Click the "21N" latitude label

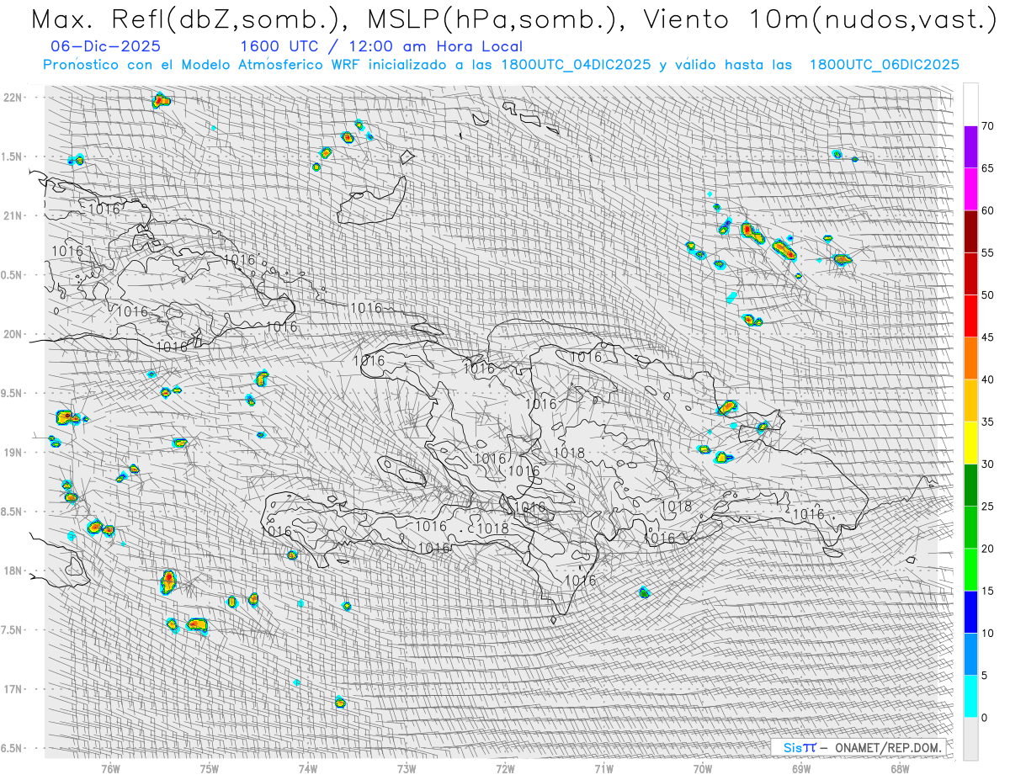tap(12, 216)
